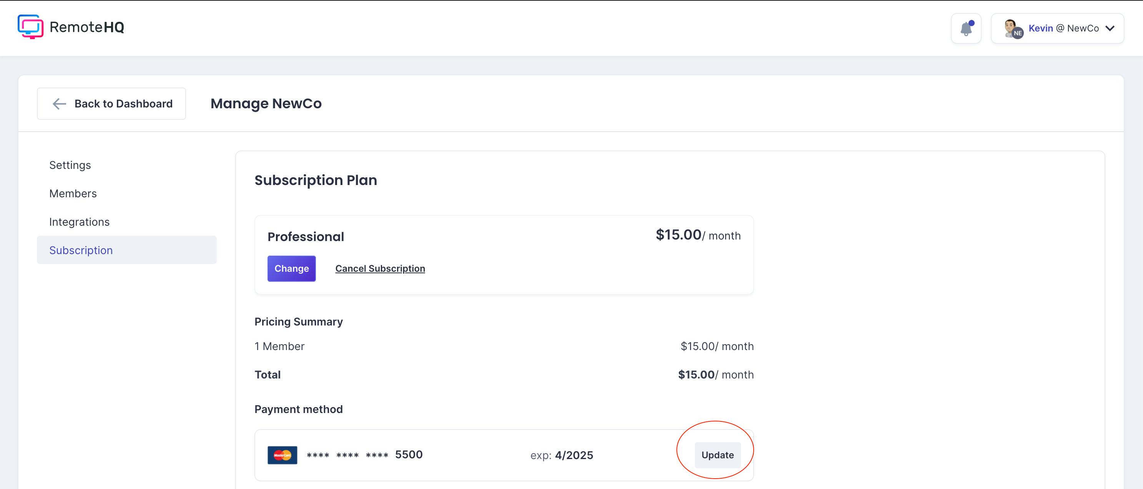Update the payment method

718,455
